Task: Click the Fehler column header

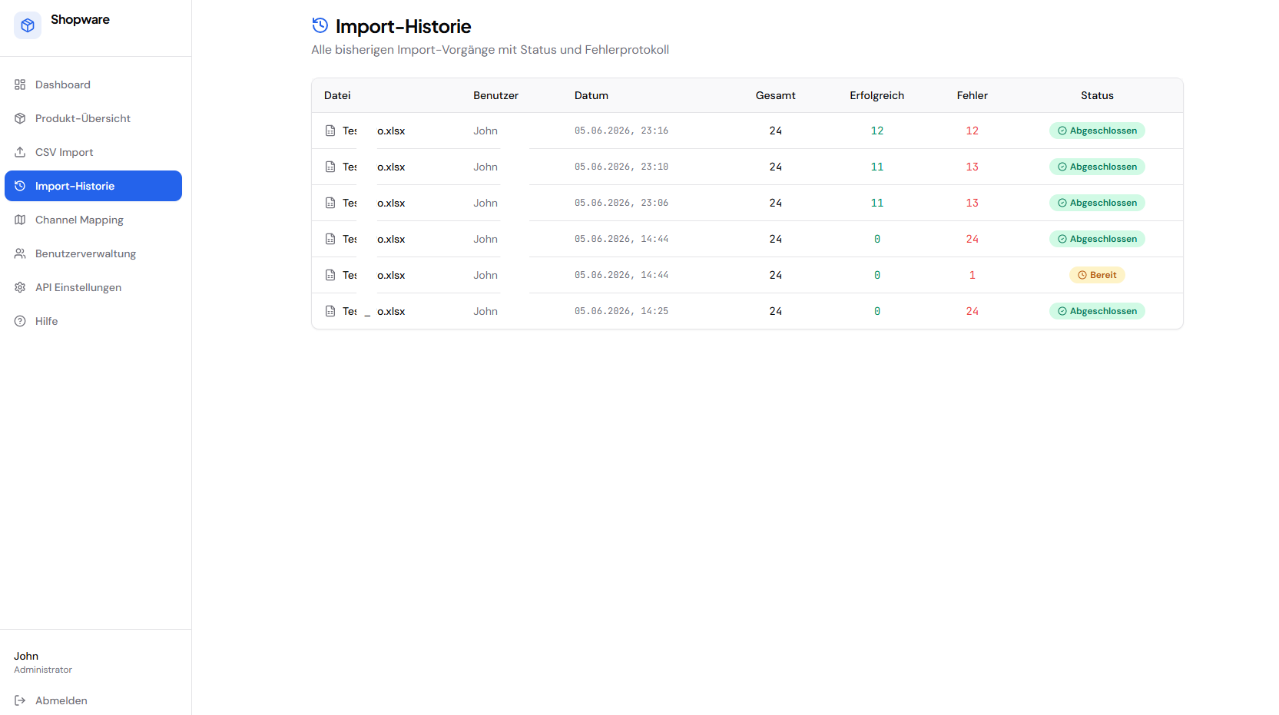Action: click(x=972, y=95)
